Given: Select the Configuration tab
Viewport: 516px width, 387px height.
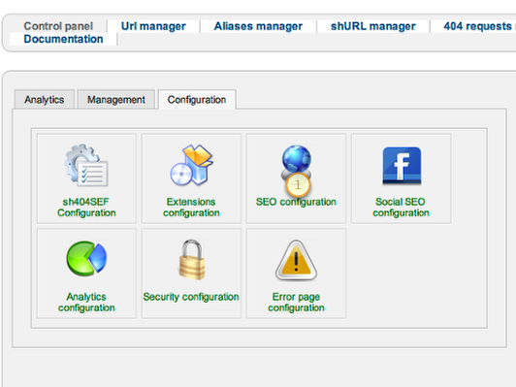Looking at the screenshot, I should coord(197,99).
